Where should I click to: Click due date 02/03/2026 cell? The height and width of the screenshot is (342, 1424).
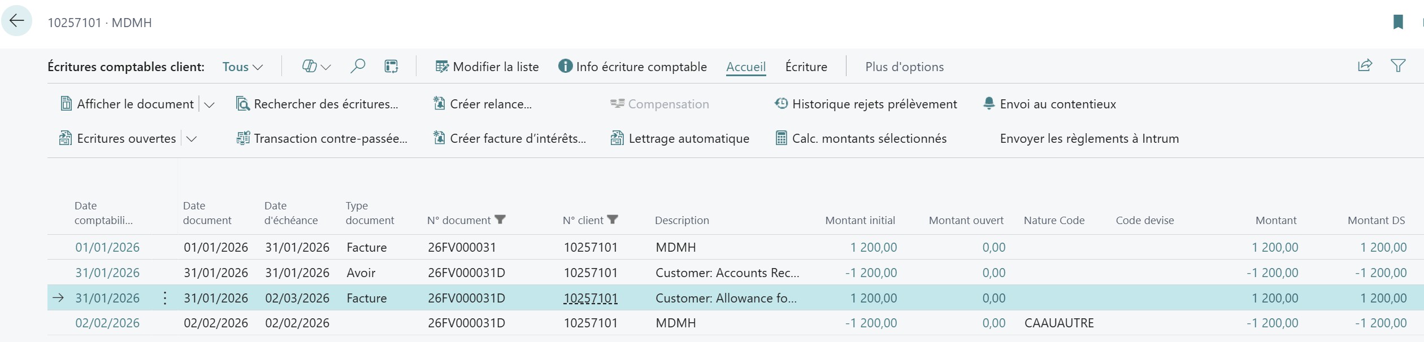(x=297, y=298)
